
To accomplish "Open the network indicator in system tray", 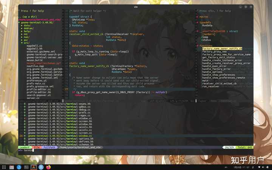I will 259,167.
